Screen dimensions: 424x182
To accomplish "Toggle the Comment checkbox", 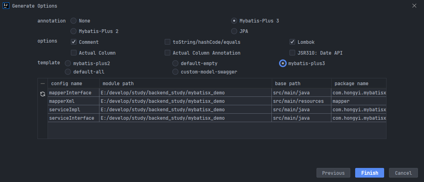I will coord(74,42).
